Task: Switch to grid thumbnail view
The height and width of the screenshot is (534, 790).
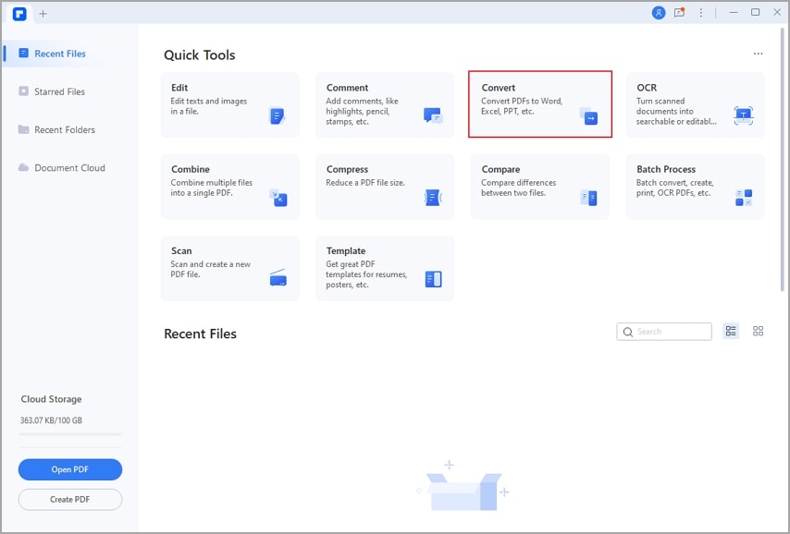Action: pyautogui.click(x=758, y=331)
